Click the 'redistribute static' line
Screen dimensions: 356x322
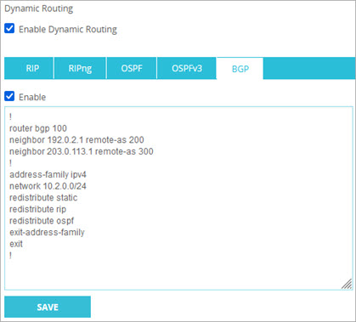[43, 198]
